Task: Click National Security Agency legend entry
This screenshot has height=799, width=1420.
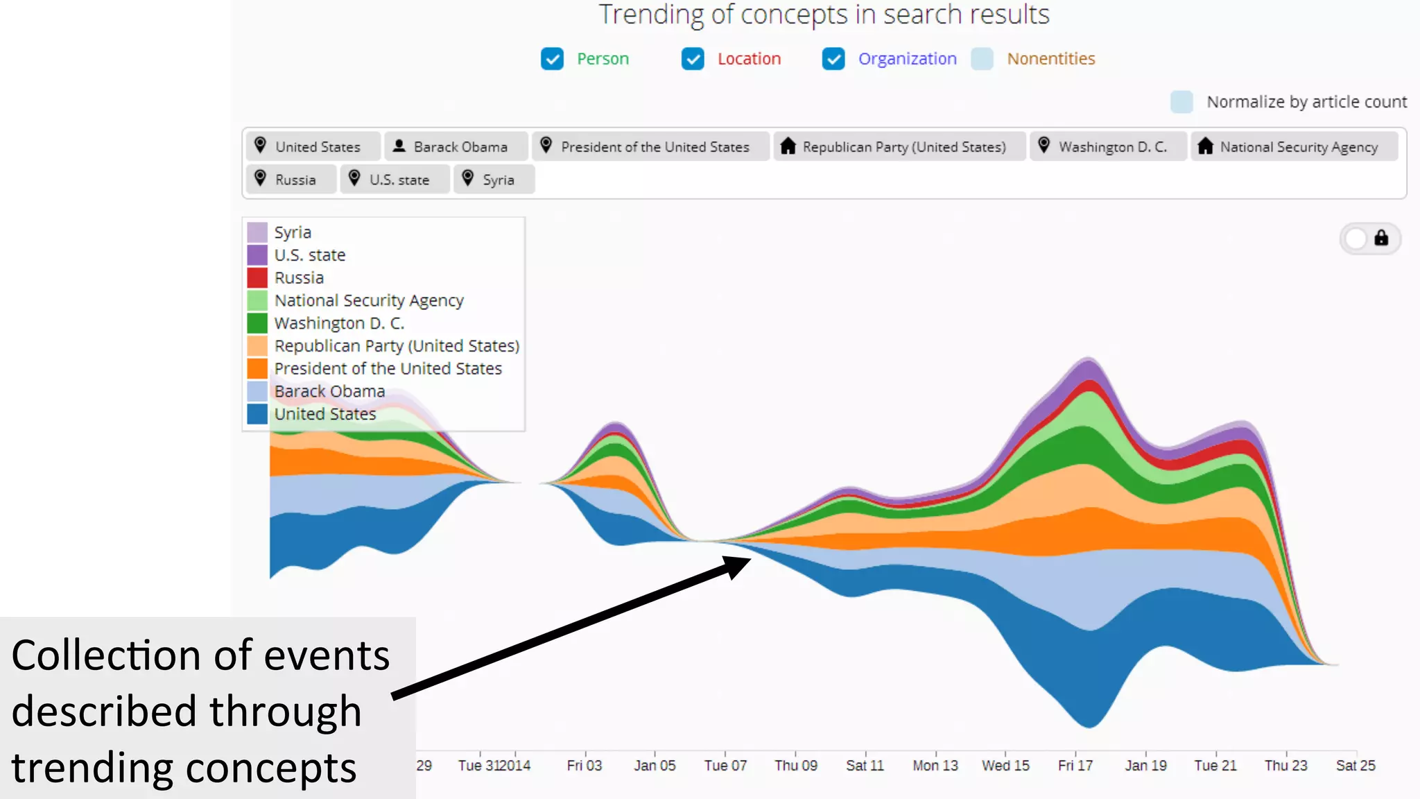Action: click(x=368, y=300)
